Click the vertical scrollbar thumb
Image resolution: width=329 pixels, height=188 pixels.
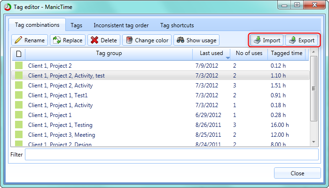(x=313, y=88)
